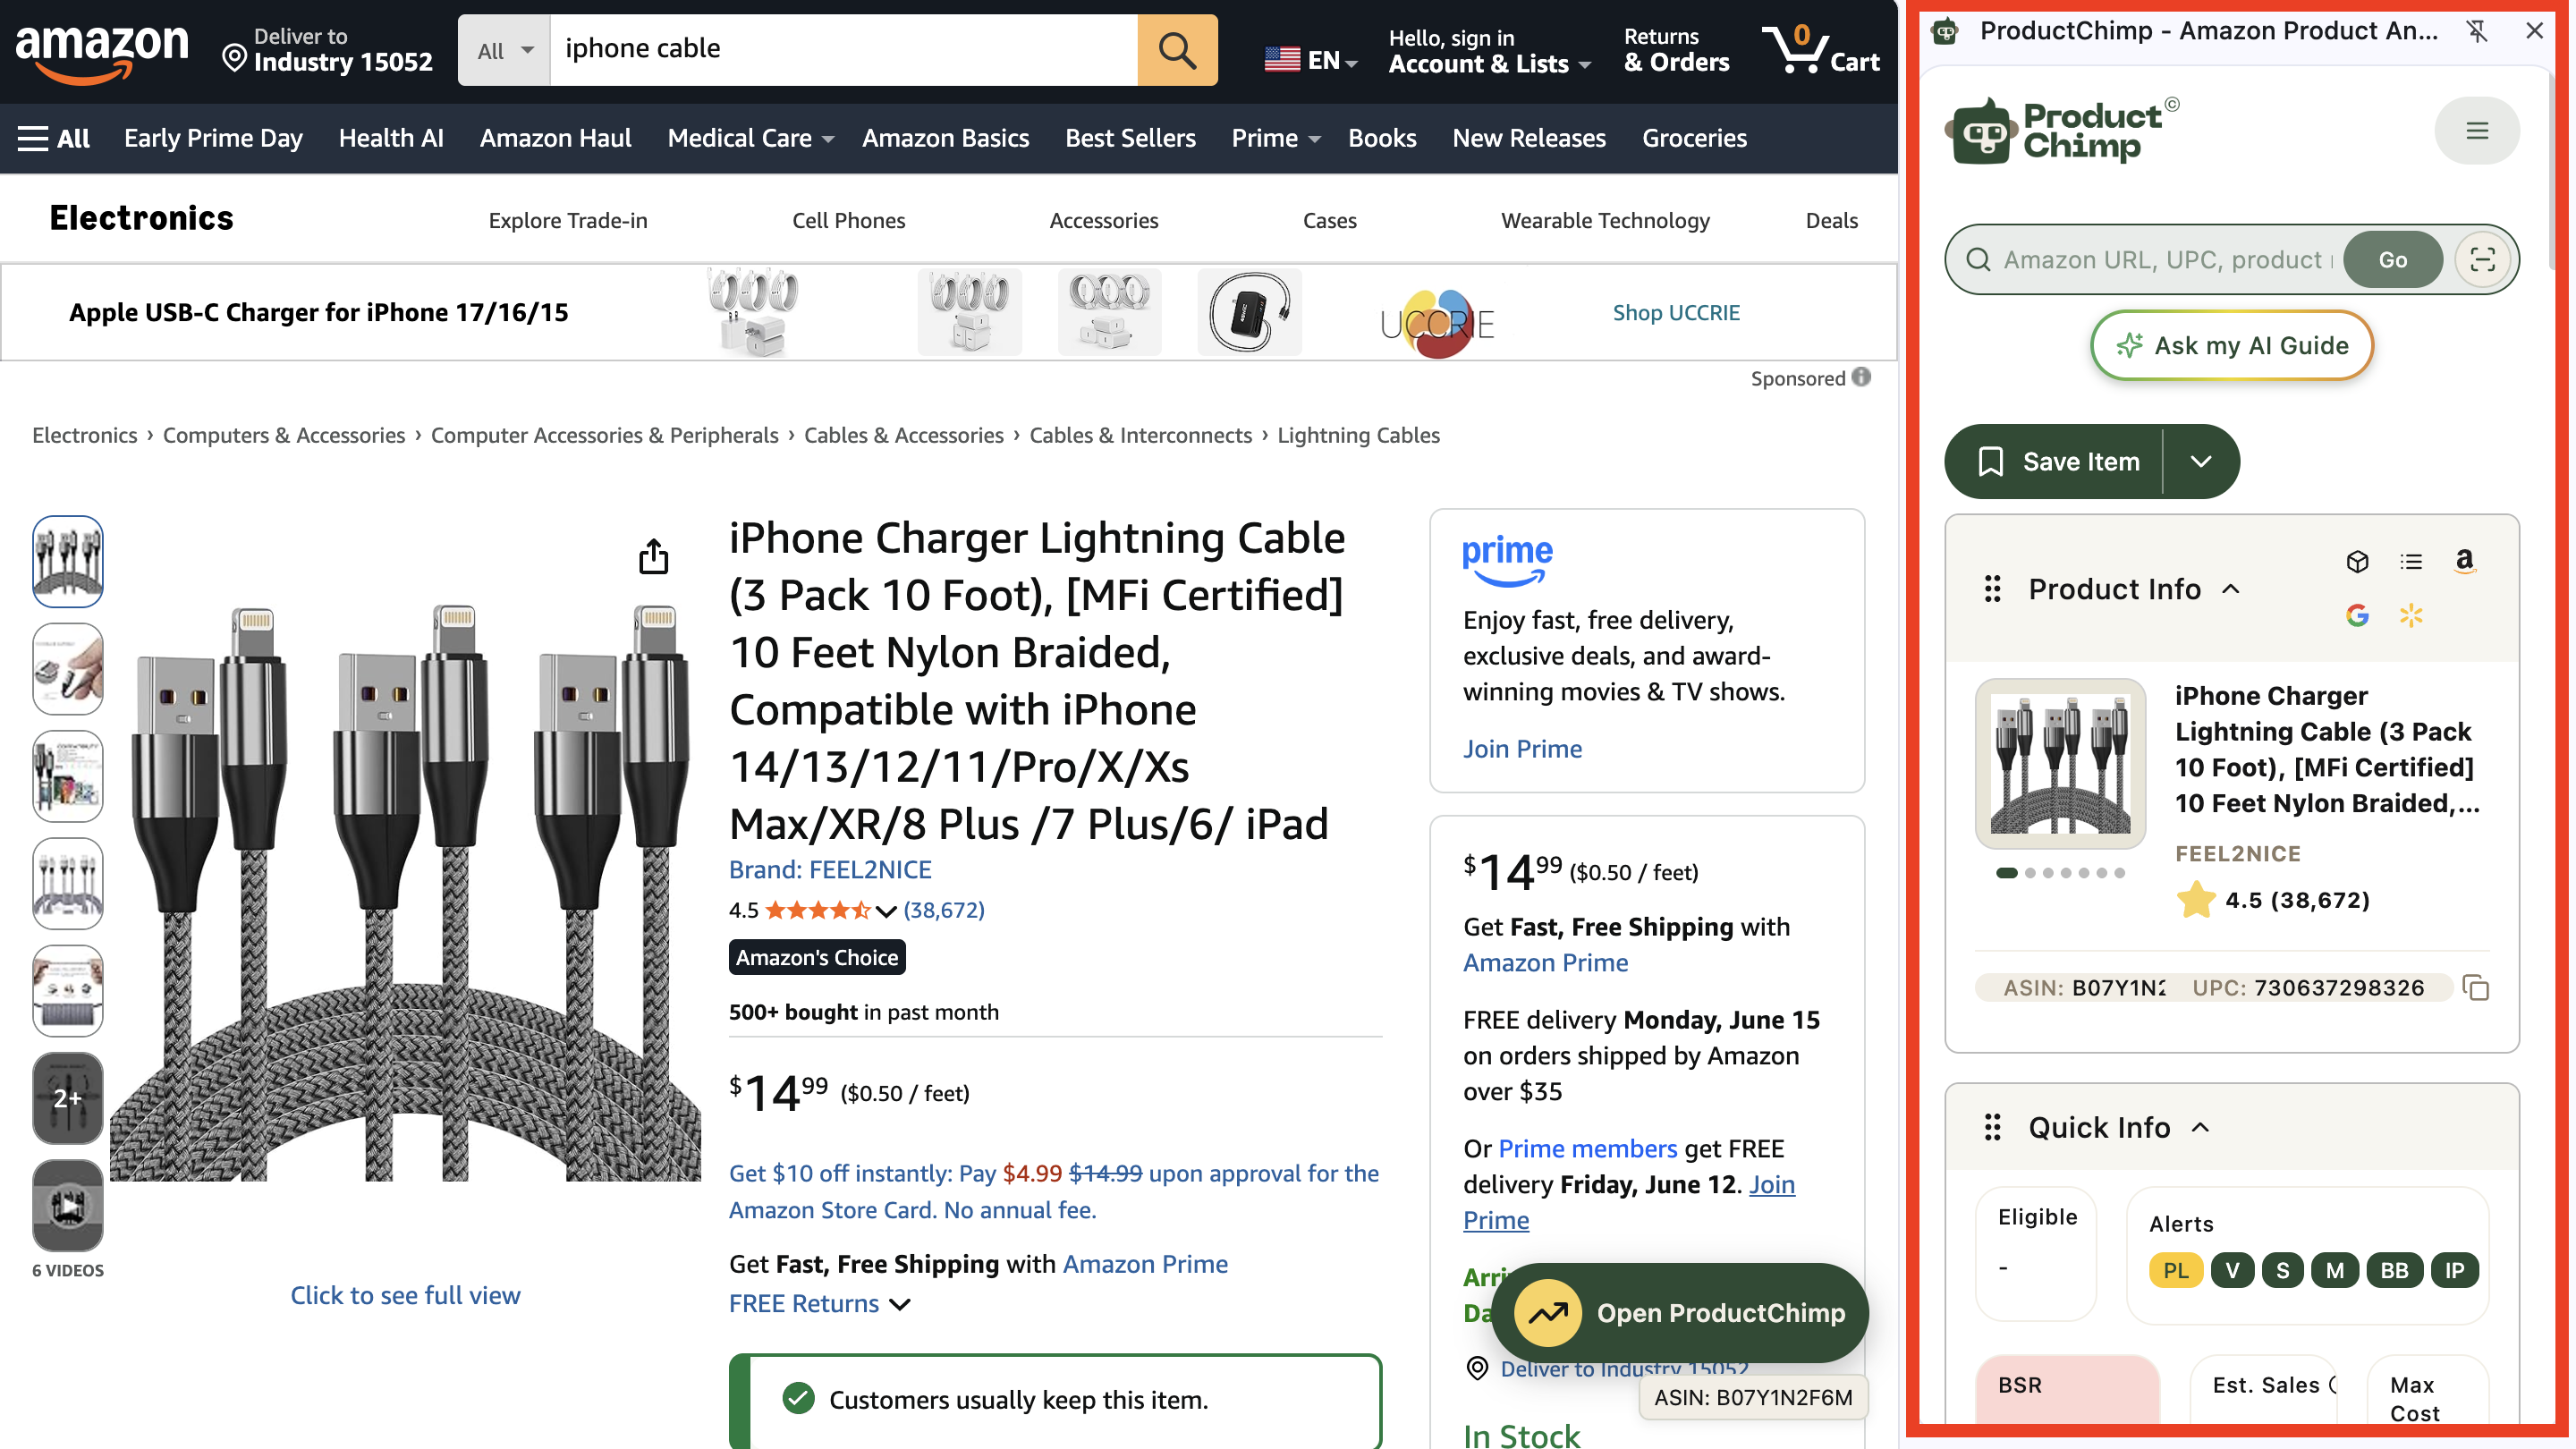Toggle the BB alert badge

pos(2393,1270)
